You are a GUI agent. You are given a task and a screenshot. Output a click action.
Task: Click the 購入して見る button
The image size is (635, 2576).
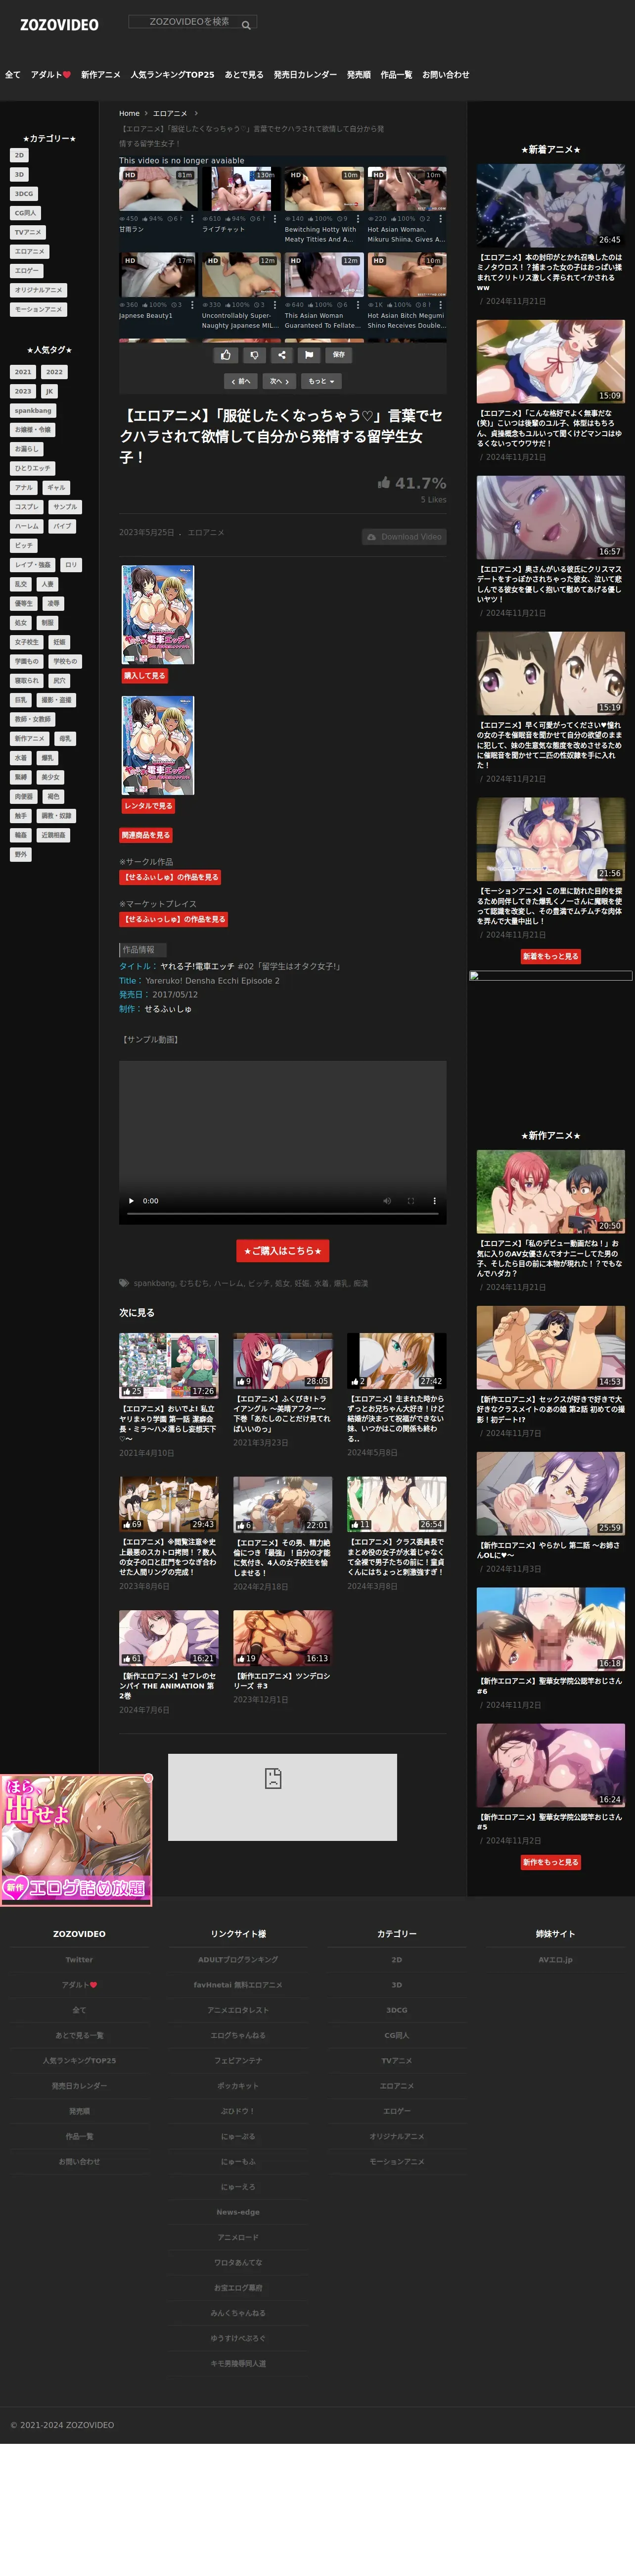pyautogui.click(x=145, y=676)
